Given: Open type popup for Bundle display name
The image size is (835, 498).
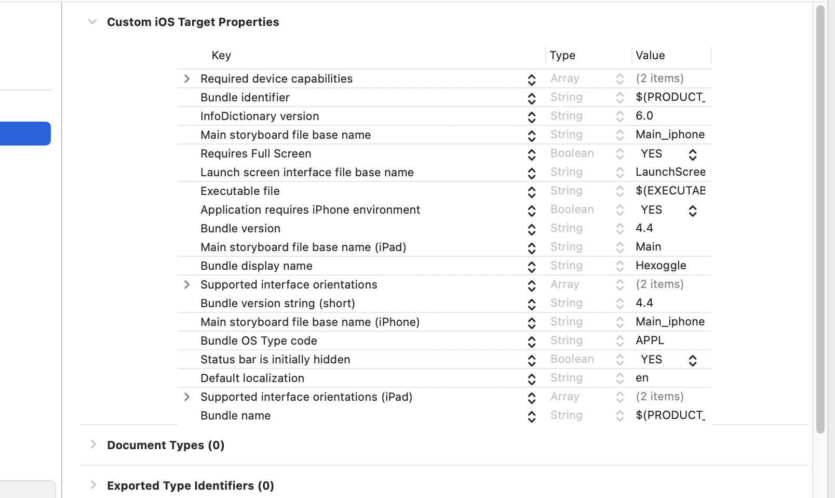Looking at the screenshot, I should [620, 266].
